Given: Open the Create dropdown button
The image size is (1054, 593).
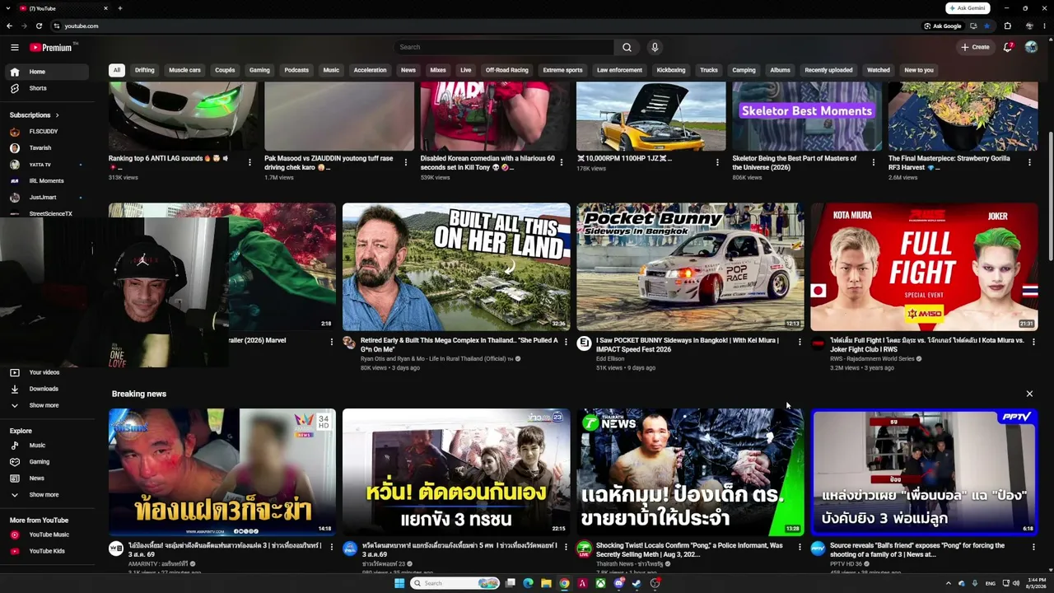Looking at the screenshot, I should point(975,47).
